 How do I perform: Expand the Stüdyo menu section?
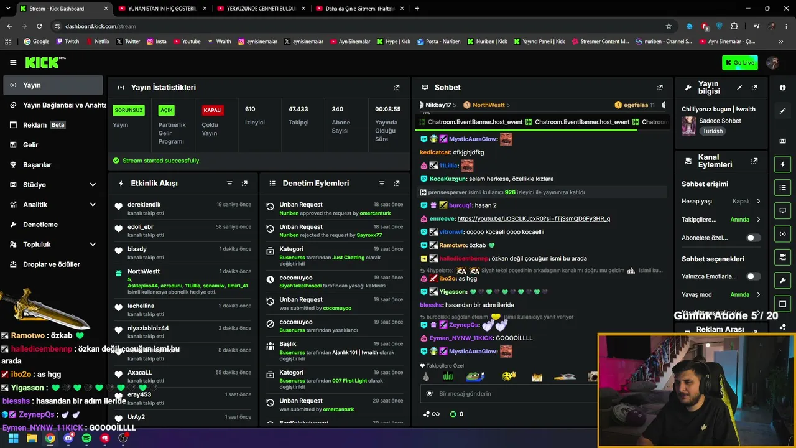click(53, 185)
